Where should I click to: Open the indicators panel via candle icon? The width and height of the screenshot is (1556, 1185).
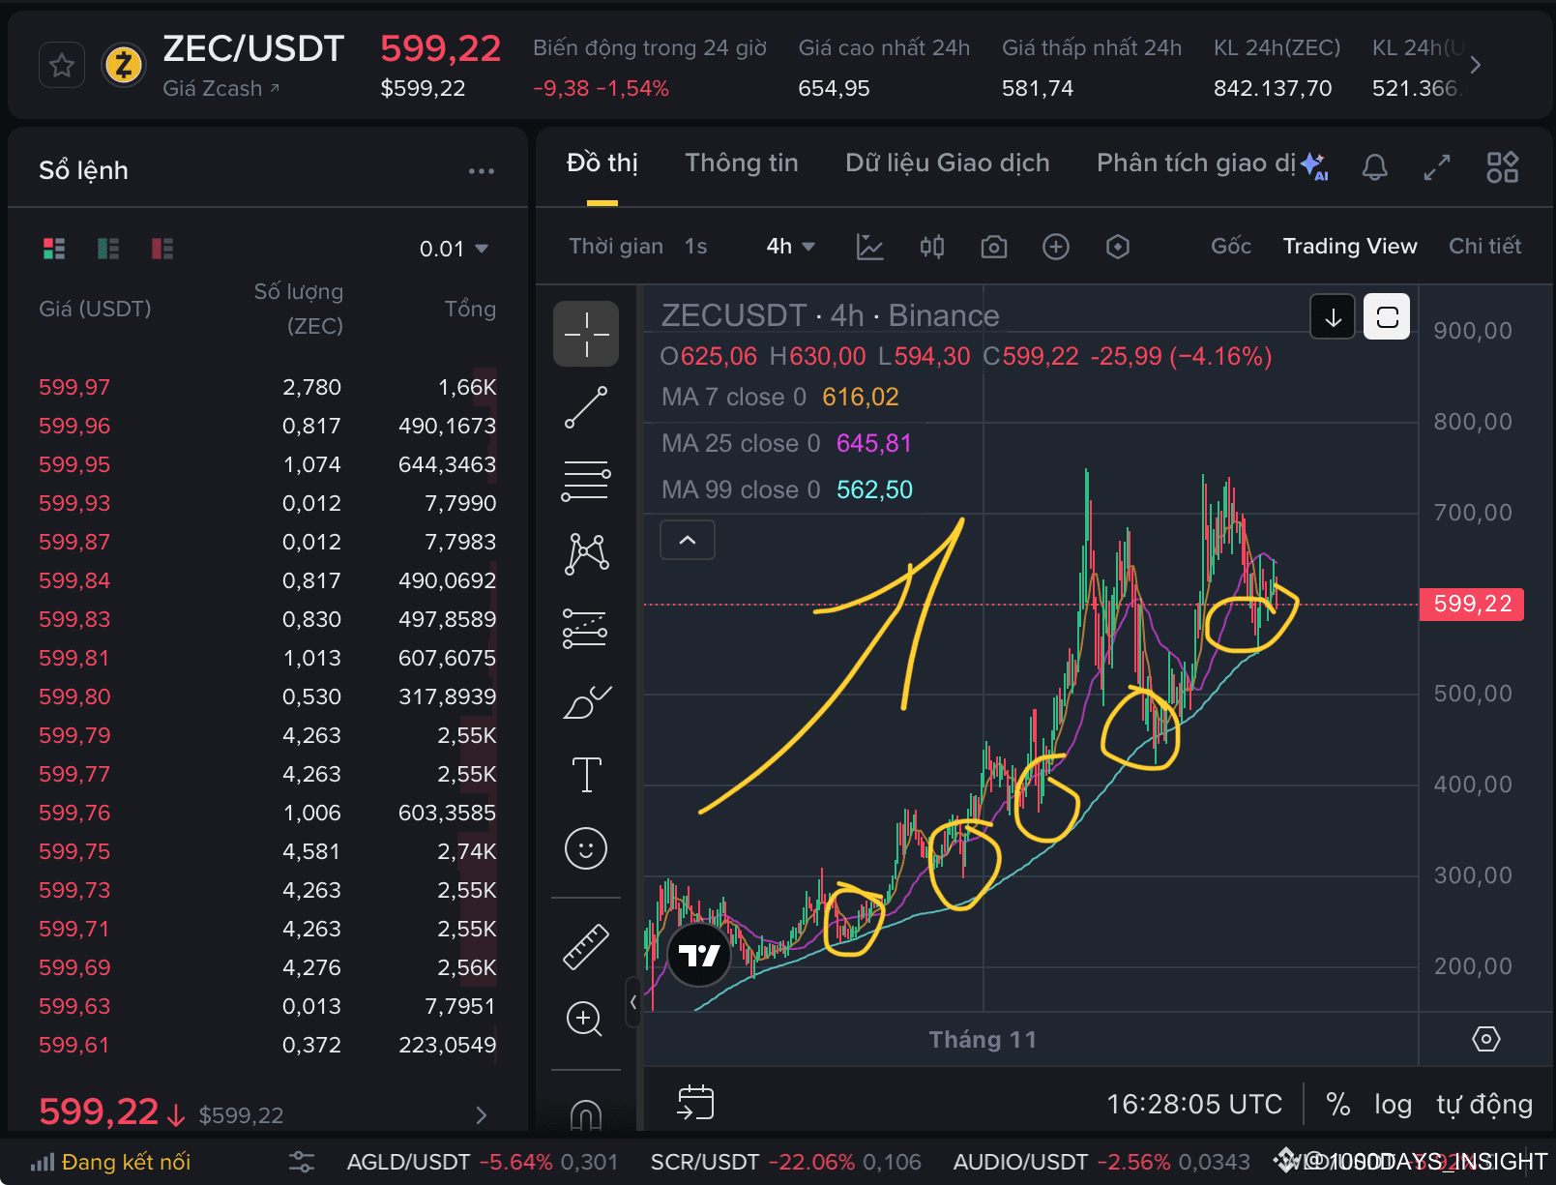[x=931, y=247]
